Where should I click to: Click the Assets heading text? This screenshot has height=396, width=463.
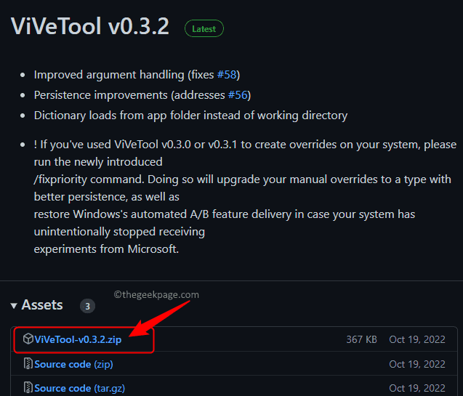(42, 305)
